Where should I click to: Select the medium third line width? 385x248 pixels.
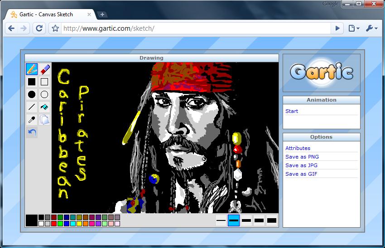point(246,220)
